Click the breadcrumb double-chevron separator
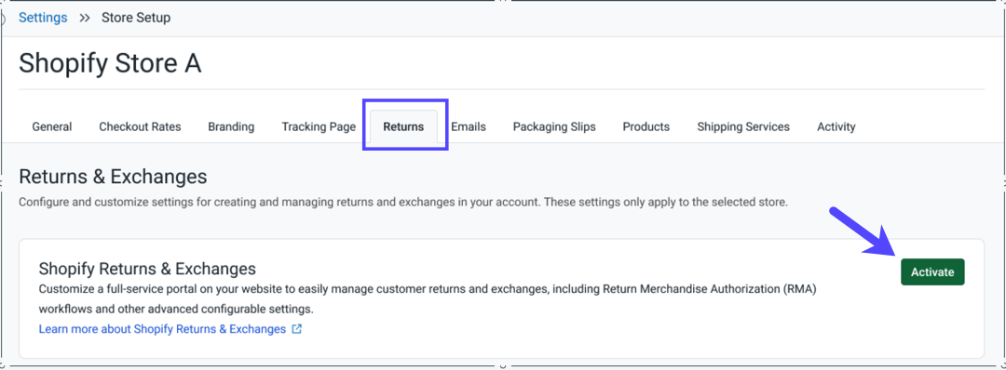This screenshot has height=370, width=1006. [x=85, y=18]
